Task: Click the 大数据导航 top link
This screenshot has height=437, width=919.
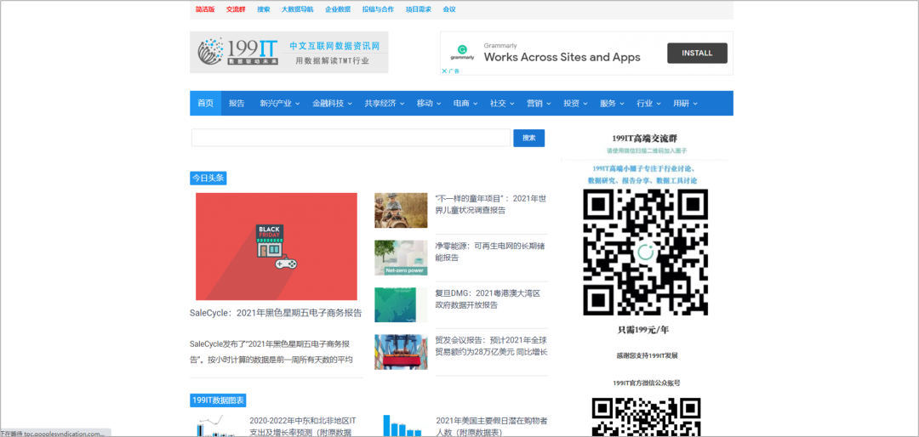Action: click(x=297, y=9)
